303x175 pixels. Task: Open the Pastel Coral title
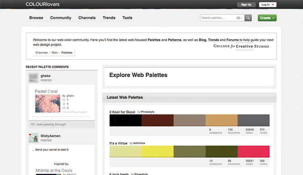click(x=46, y=91)
